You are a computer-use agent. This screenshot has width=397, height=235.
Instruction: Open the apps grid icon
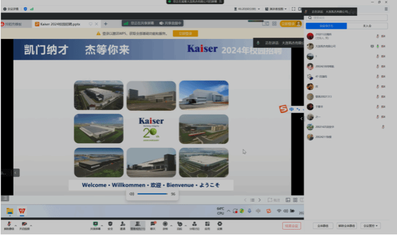pyautogui.click(x=207, y=225)
